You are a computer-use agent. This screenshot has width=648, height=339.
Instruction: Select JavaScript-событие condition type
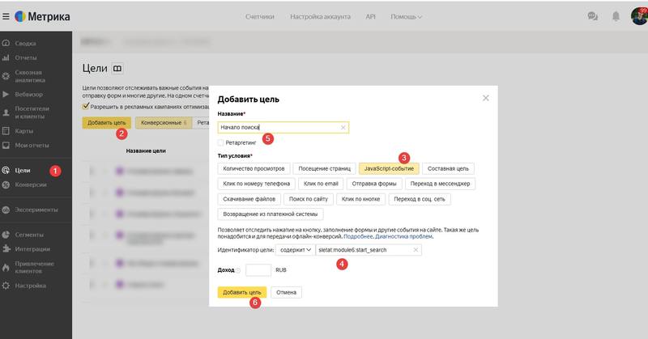[389, 168]
